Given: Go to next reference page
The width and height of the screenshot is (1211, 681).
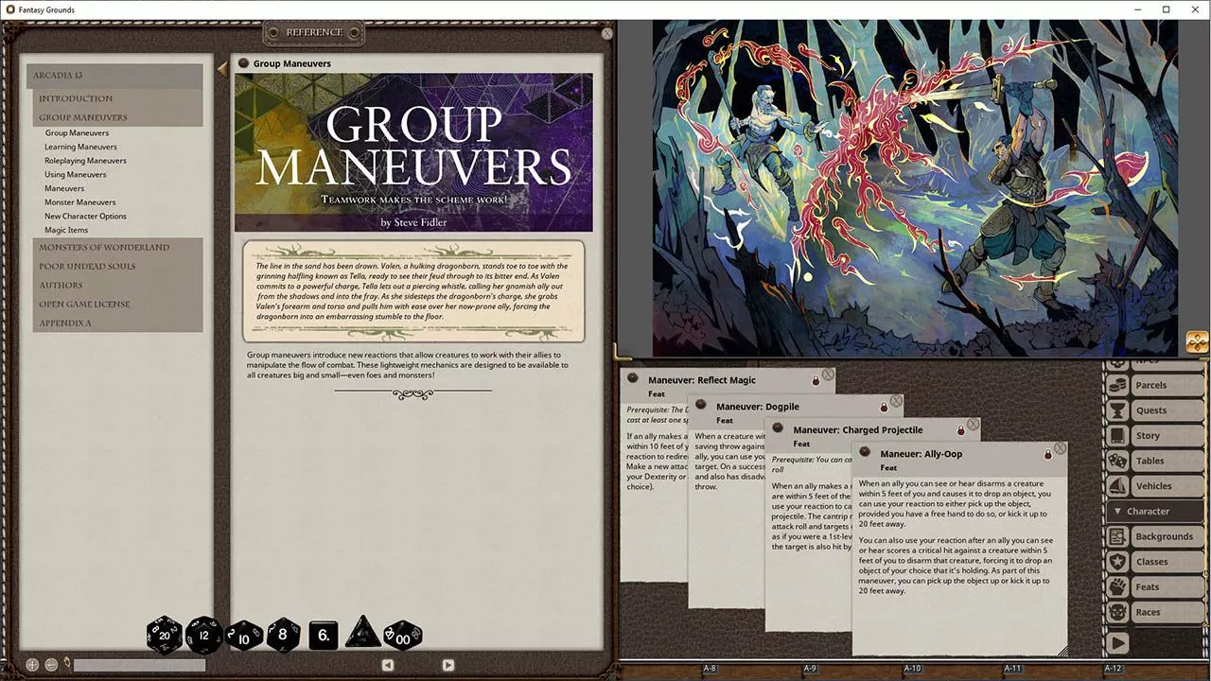Looking at the screenshot, I should point(448,665).
